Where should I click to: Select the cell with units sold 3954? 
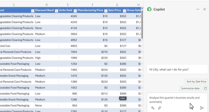tap(68, 34)
